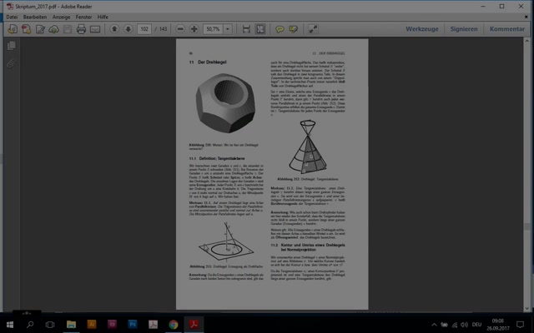Go to previous page with up arrow
The height and width of the screenshot is (333, 534).
(114, 29)
